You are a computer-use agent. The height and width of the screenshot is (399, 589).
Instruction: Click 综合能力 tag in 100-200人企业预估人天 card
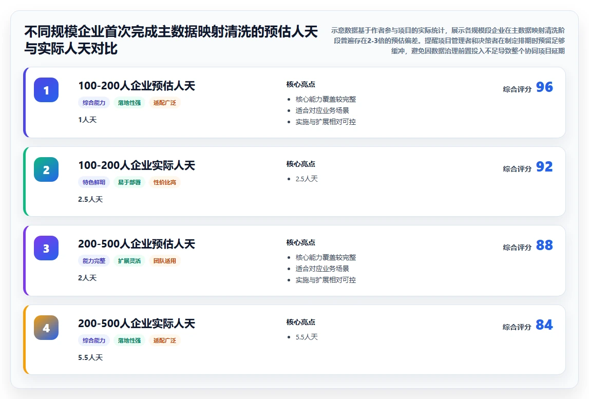click(94, 103)
